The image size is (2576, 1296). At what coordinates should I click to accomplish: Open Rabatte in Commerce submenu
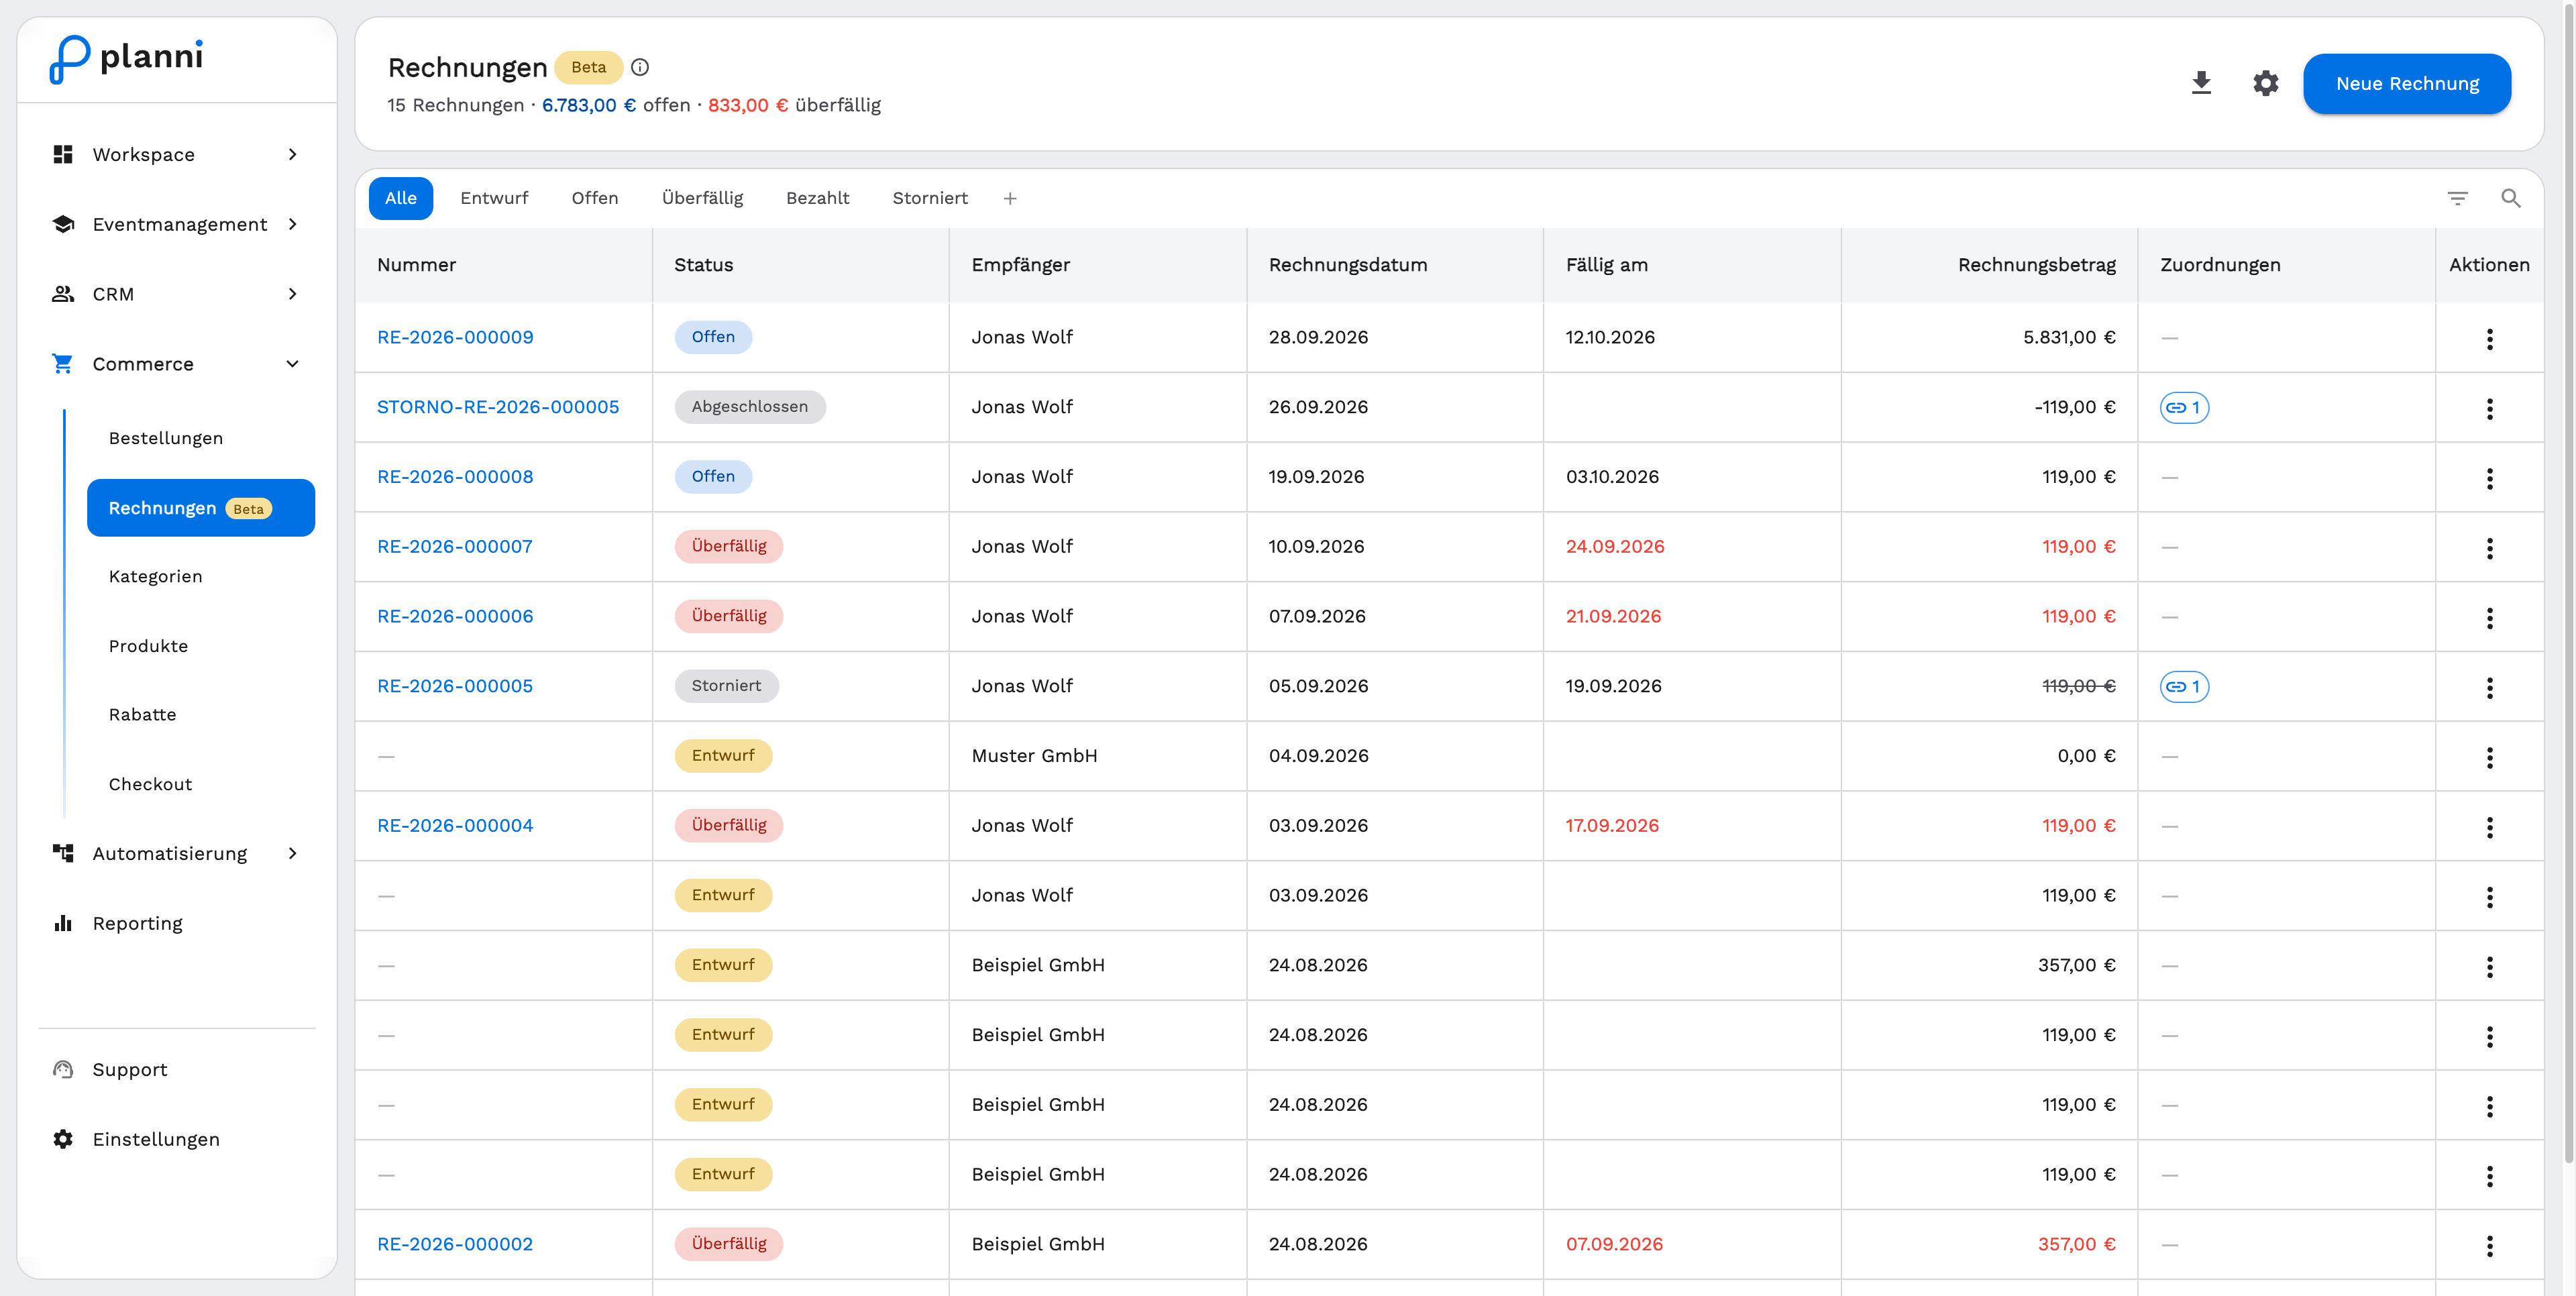tap(200, 714)
